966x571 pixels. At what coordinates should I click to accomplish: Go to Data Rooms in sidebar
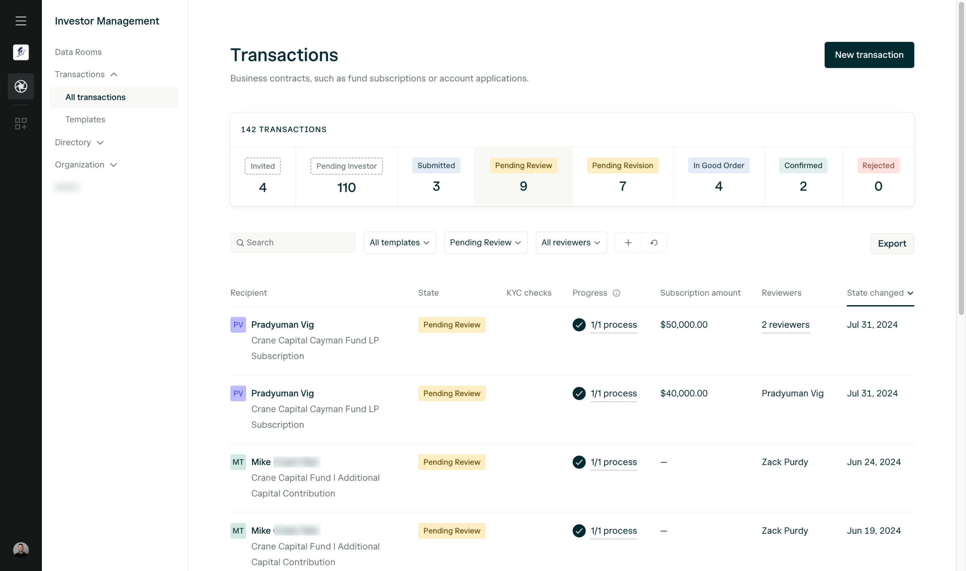click(x=78, y=52)
